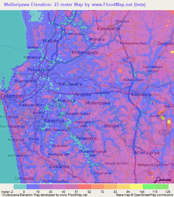The width and height of the screenshot is (174, 197).
Task: Click the Siyambalape Junction label
Action: coord(153,69)
